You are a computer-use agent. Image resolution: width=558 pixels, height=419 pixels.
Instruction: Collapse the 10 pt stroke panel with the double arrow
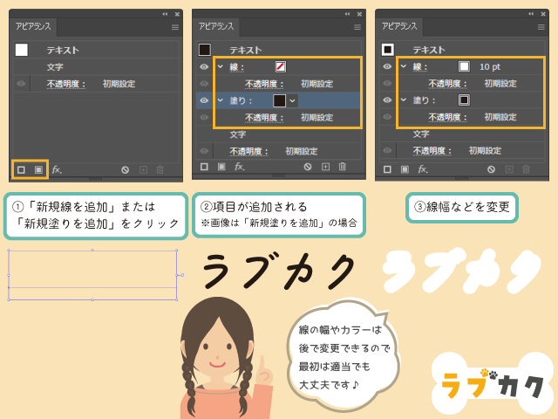coord(531,14)
